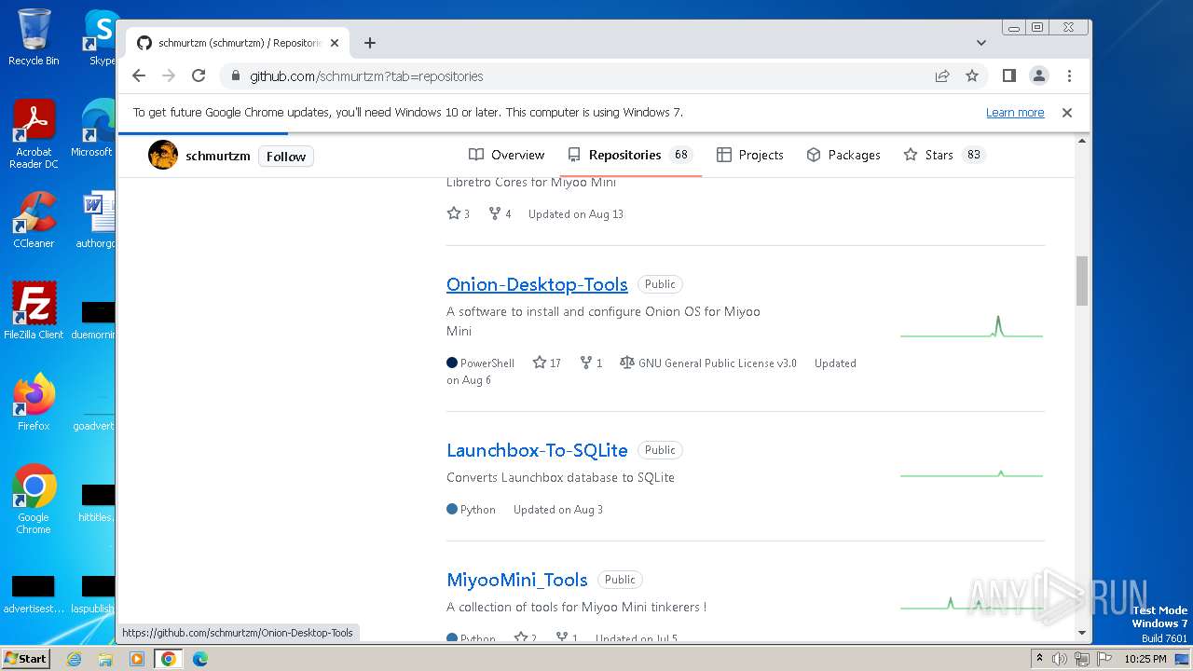This screenshot has height=671, width=1193.
Task: View site information lock icon
Action: click(x=235, y=76)
